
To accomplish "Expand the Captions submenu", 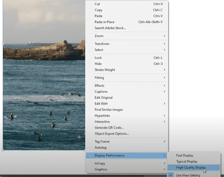I will click(x=127, y=92).
